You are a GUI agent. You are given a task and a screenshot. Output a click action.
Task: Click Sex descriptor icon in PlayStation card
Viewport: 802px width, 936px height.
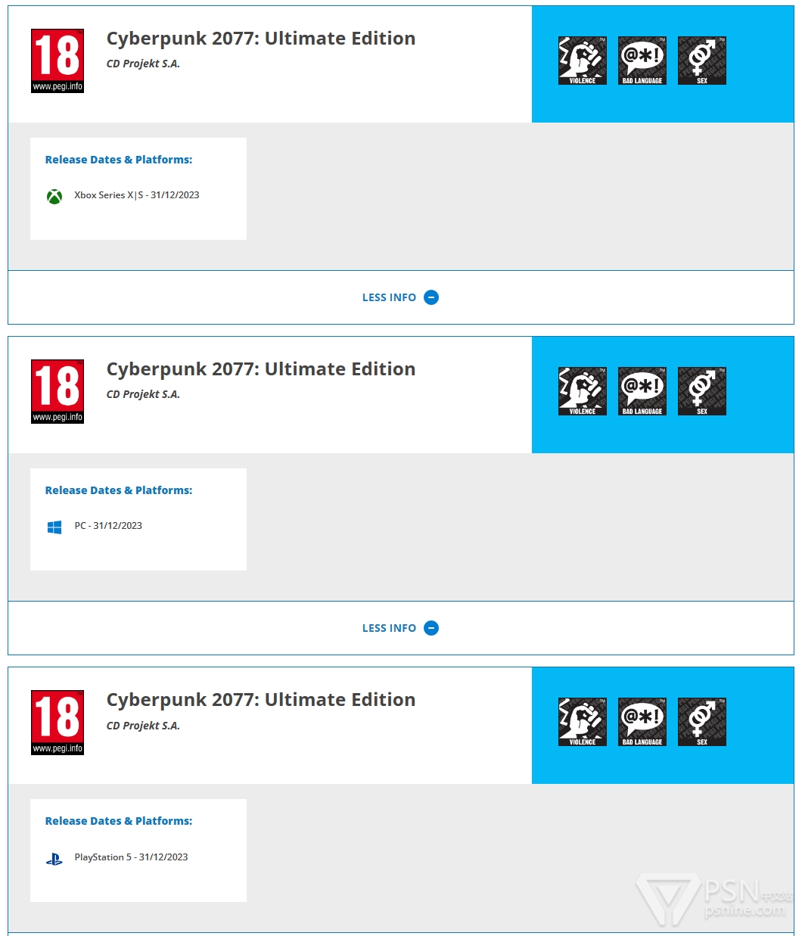(x=702, y=722)
